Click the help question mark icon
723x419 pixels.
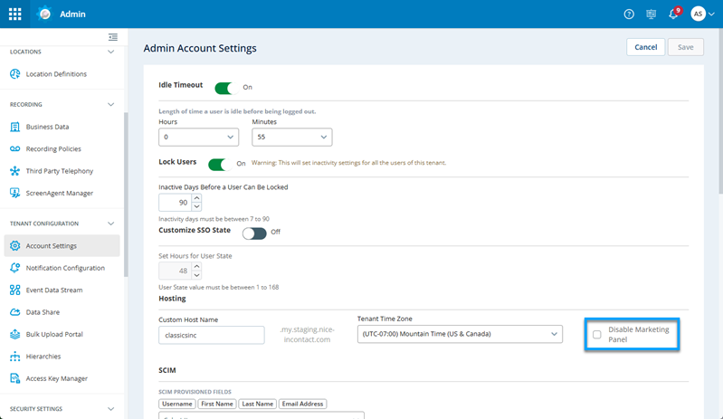point(629,14)
